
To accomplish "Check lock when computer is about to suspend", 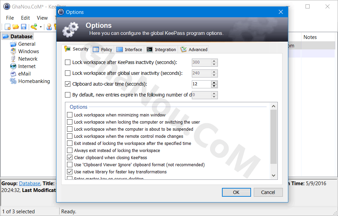I will 70,129.
